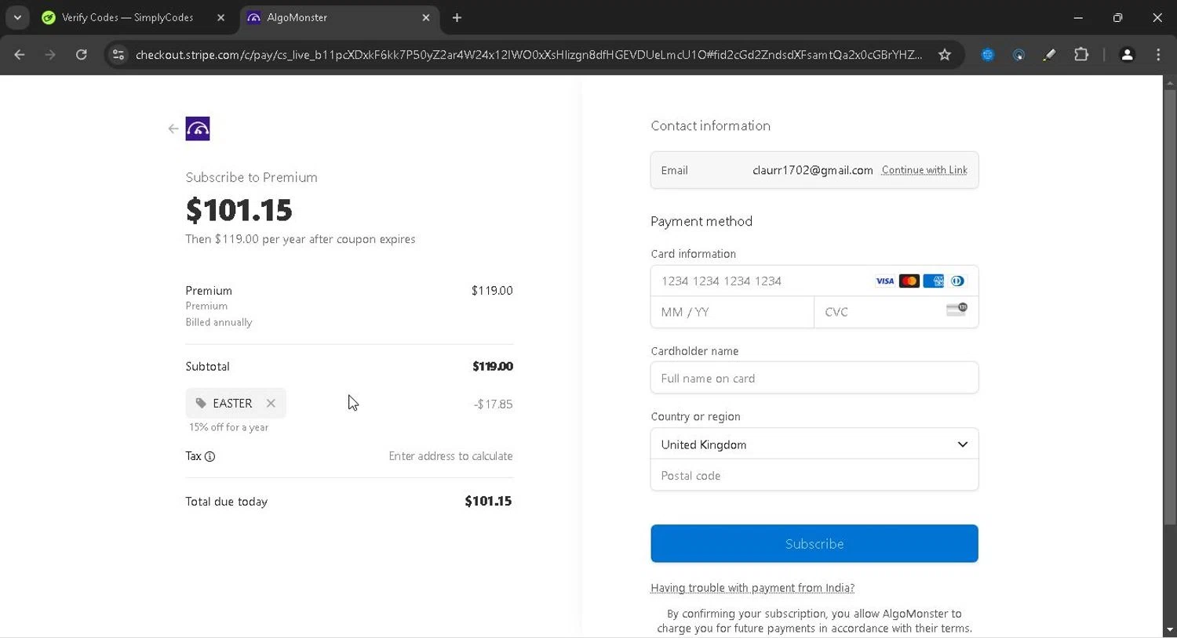Click the scrollbar up arrow

1170,82
